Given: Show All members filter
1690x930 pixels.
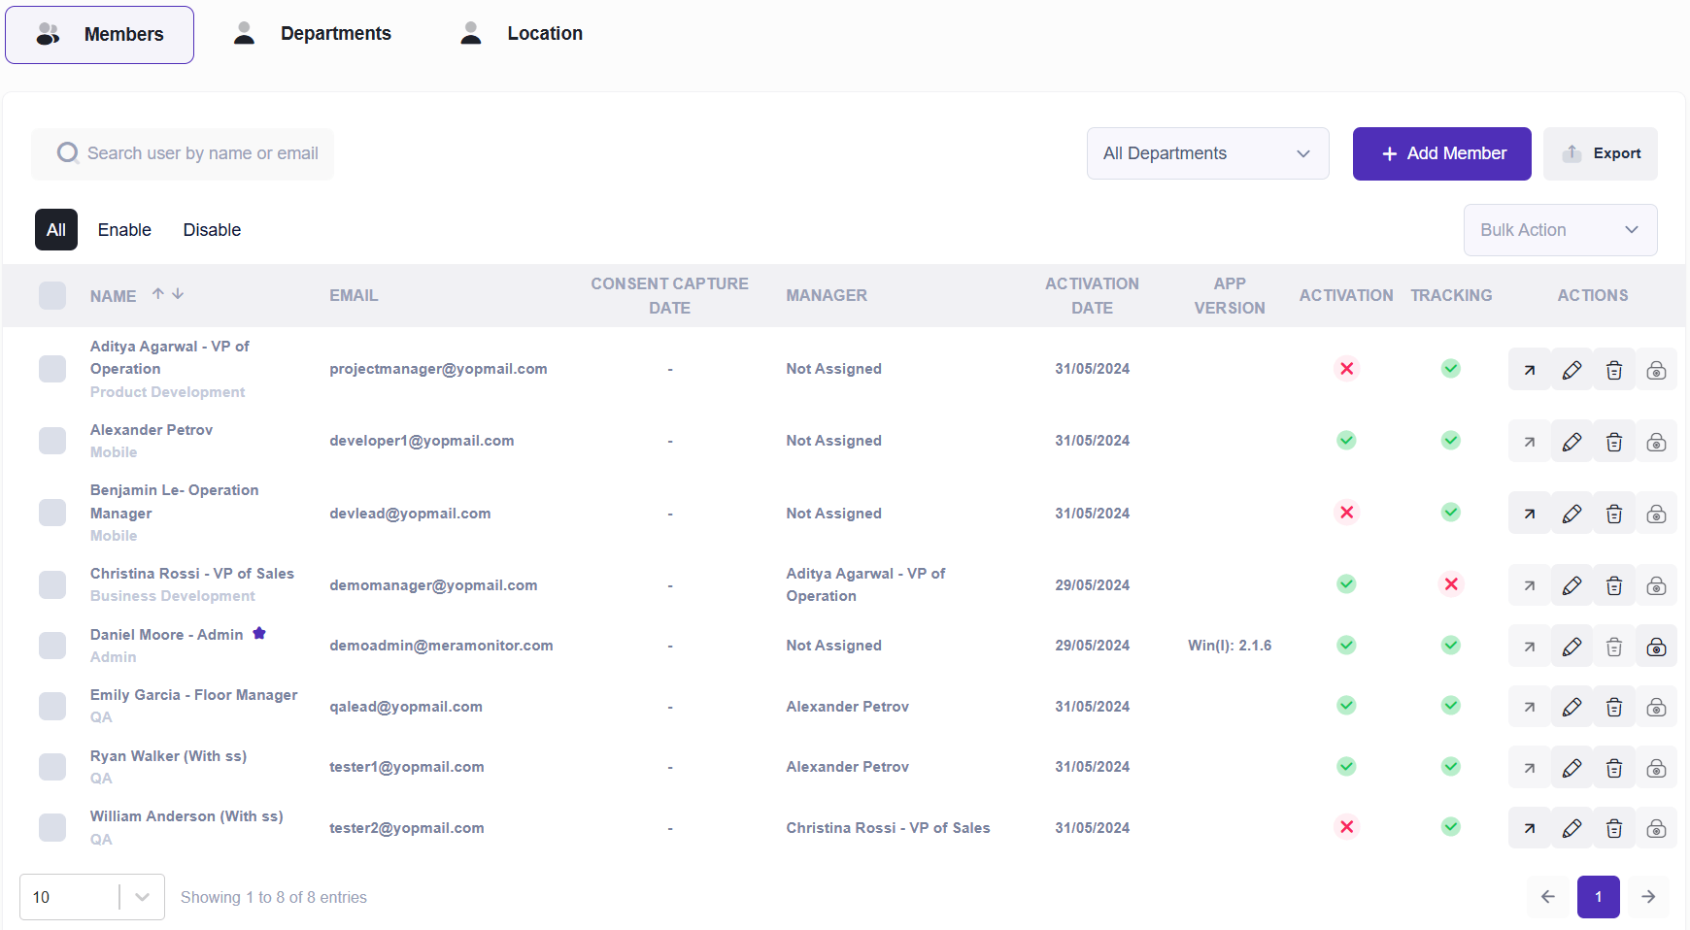Looking at the screenshot, I should [56, 230].
